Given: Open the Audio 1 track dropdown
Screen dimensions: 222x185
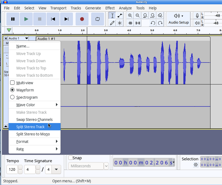Looking at the screenshot, I should tap(18, 38).
